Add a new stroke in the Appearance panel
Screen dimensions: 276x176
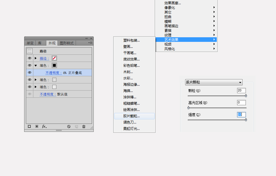[x=29, y=126]
